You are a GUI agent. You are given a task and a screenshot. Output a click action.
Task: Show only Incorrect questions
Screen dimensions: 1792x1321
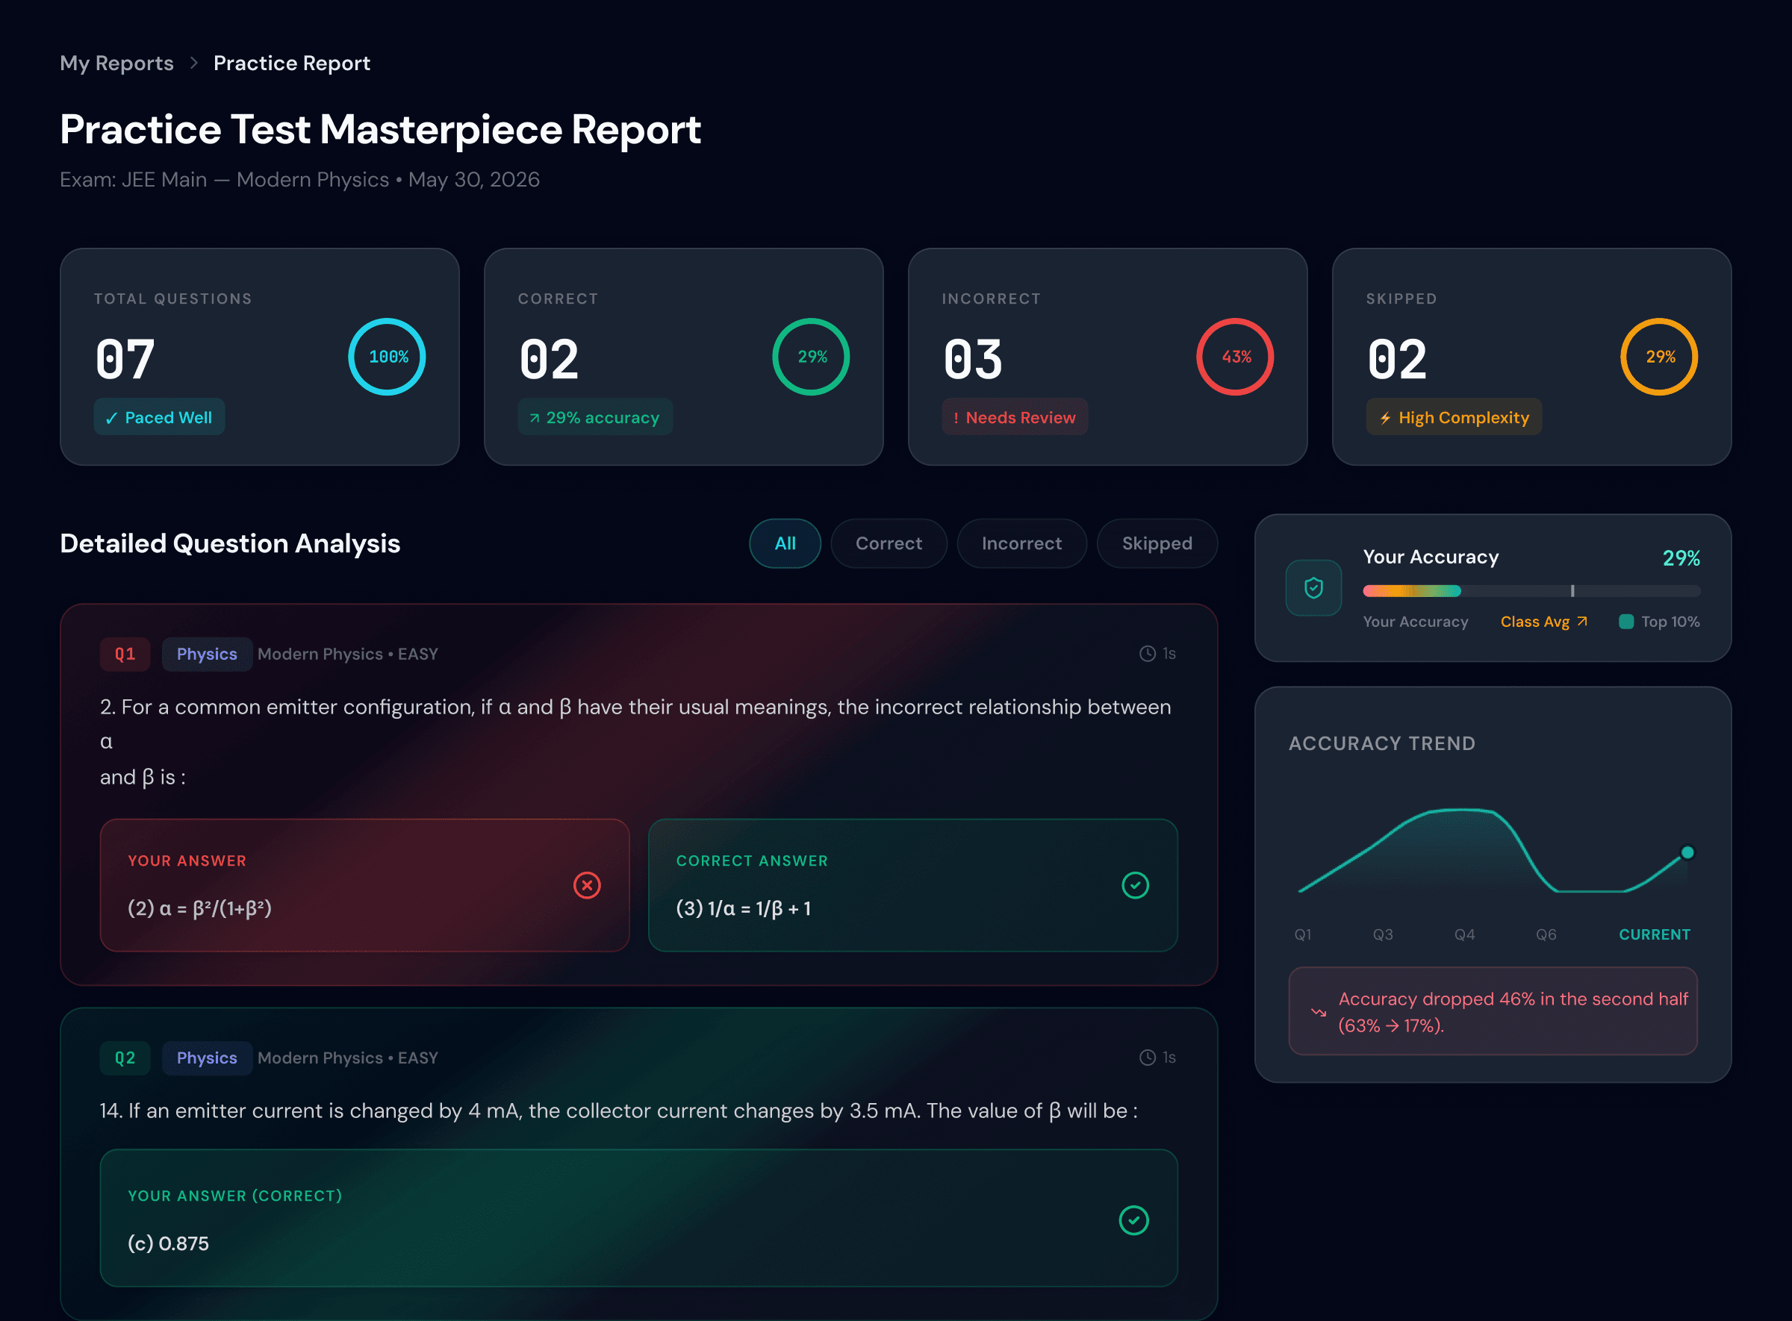point(1021,544)
